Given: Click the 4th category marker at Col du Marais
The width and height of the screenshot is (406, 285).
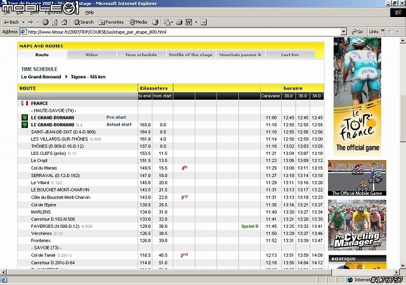Looking at the screenshot, I should (x=185, y=168).
